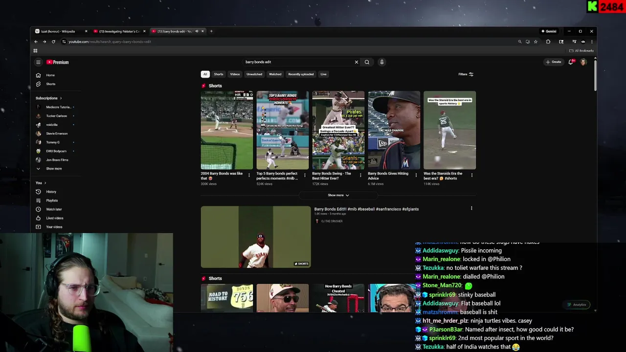The image size is (626, 352).
Task: Open the Gemini button in the title bar
Action: (x=549, y=31)
